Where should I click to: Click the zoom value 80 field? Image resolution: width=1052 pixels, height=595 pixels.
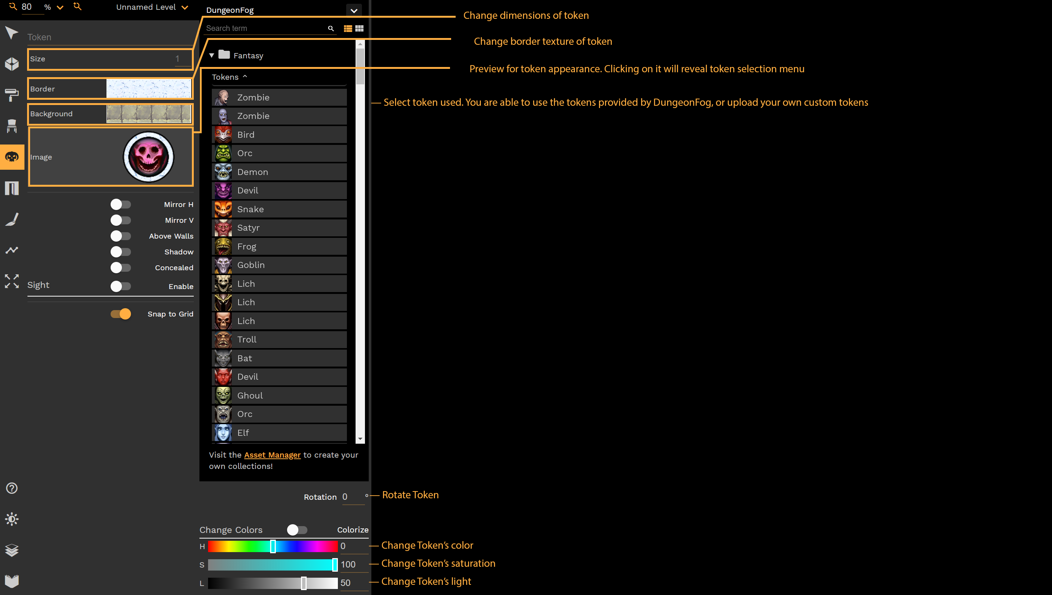point(32,7)
